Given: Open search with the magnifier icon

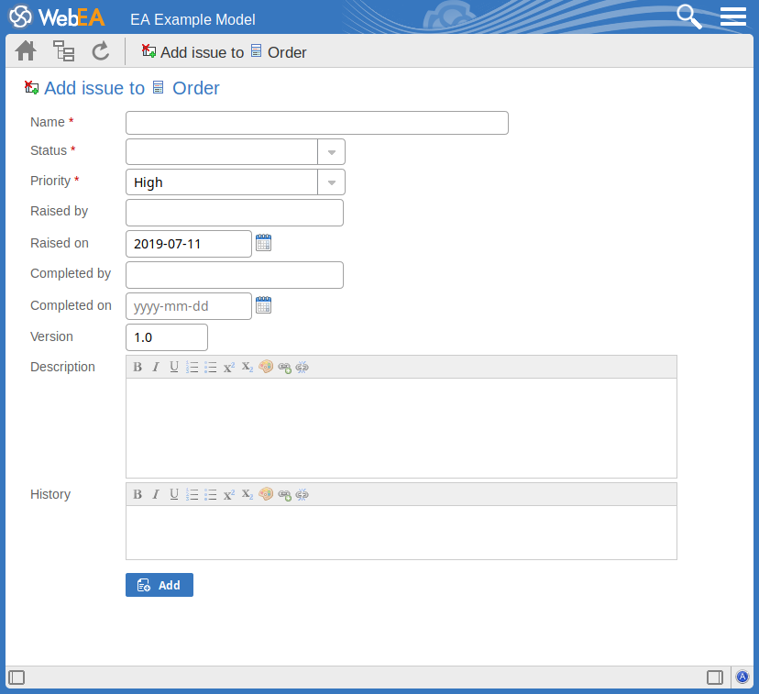Looking at the screenshot, I should pyautogui.click(x=688, y=17).
